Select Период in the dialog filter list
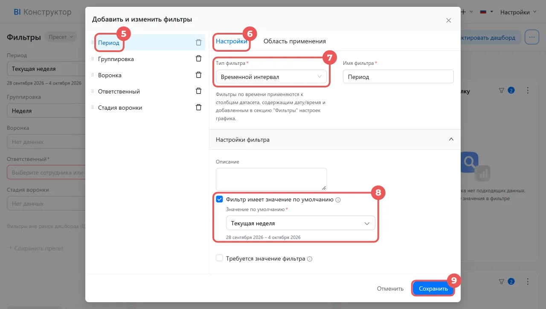Screen dimensions: 546x309 109,43
